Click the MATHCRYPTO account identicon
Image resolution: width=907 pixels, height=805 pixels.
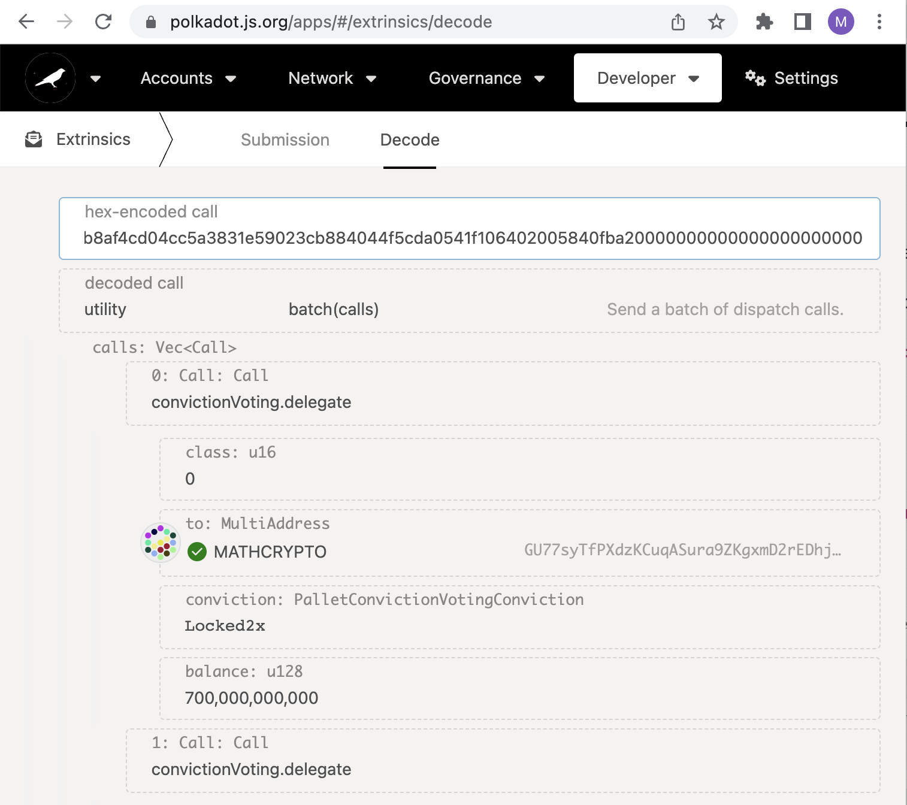tap(160, 543)
